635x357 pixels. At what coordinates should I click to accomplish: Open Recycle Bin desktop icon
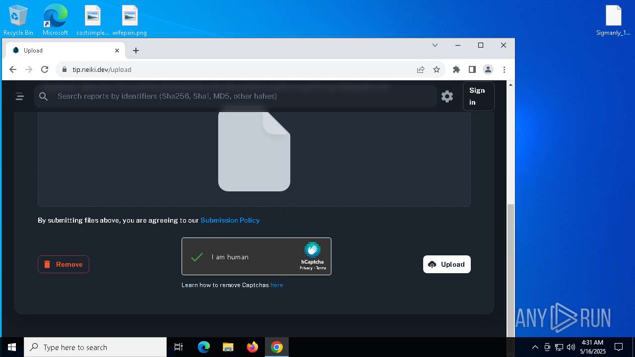pos(18,20)
